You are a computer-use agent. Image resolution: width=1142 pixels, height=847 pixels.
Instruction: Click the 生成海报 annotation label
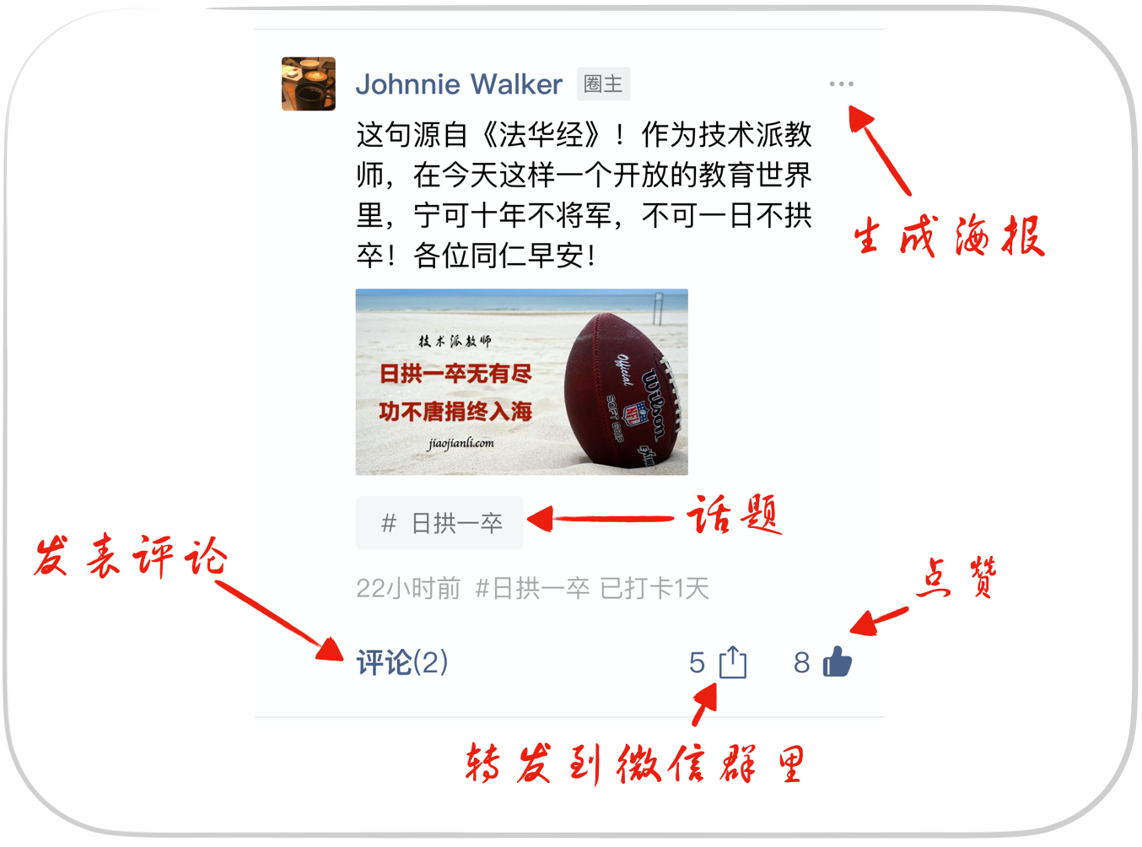[x=949, y=235]
